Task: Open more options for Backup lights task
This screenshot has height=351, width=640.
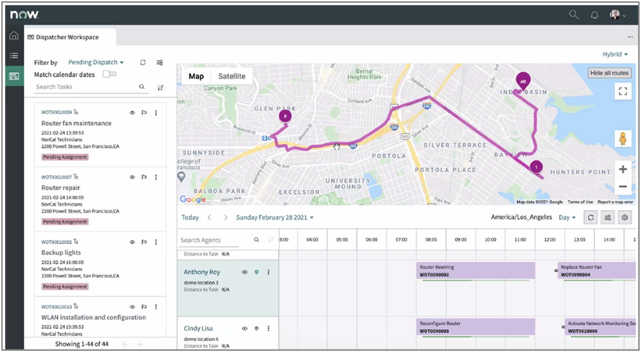Action: coord(156,242)
